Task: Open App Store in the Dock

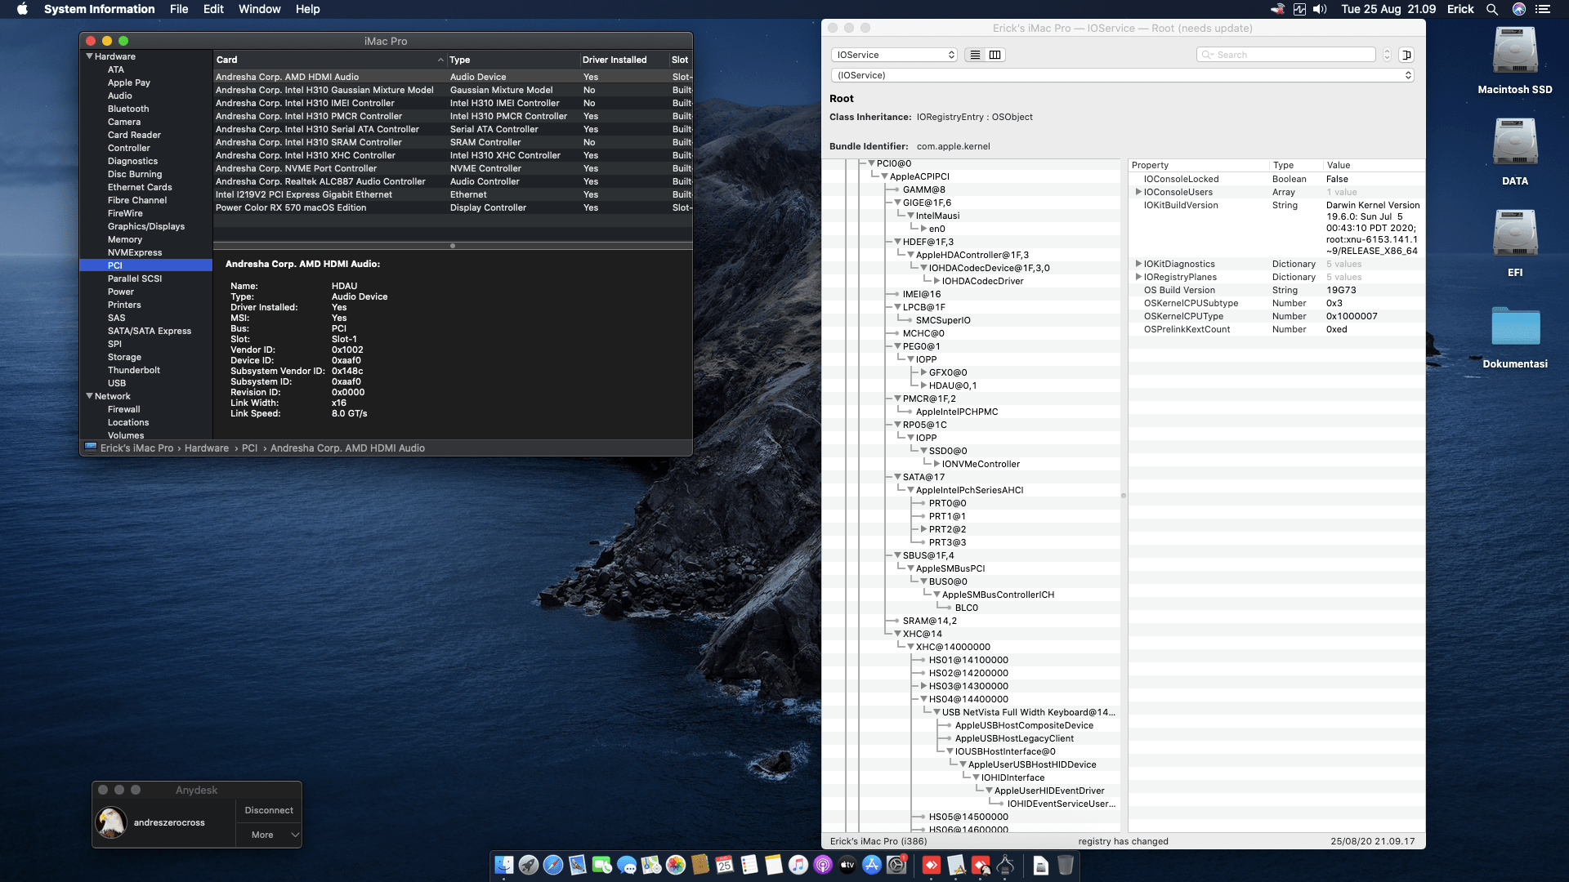Action: tap(872, 865)
